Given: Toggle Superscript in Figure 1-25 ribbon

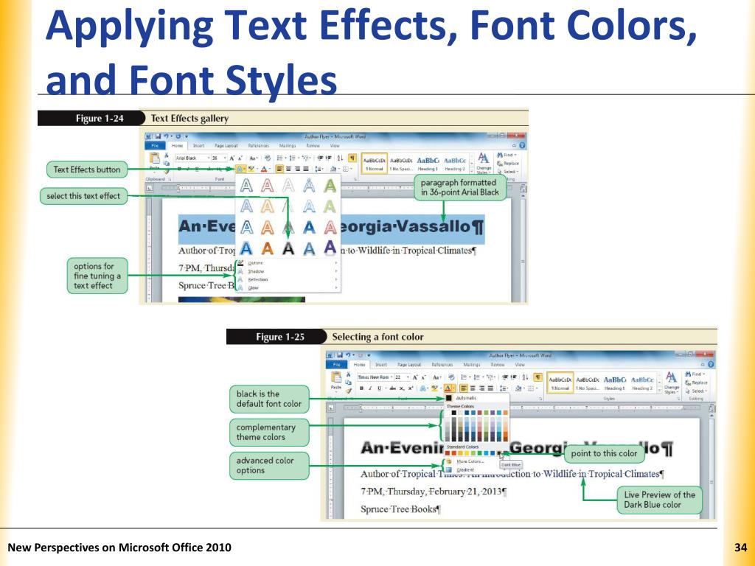Looking at the screenshot, I should coord(411,388).
